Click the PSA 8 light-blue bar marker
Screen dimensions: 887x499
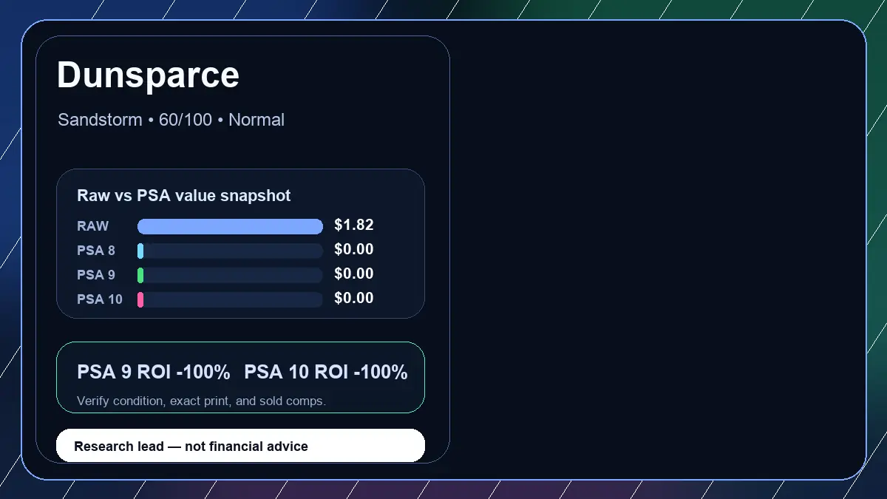click(x=140, y=251)
